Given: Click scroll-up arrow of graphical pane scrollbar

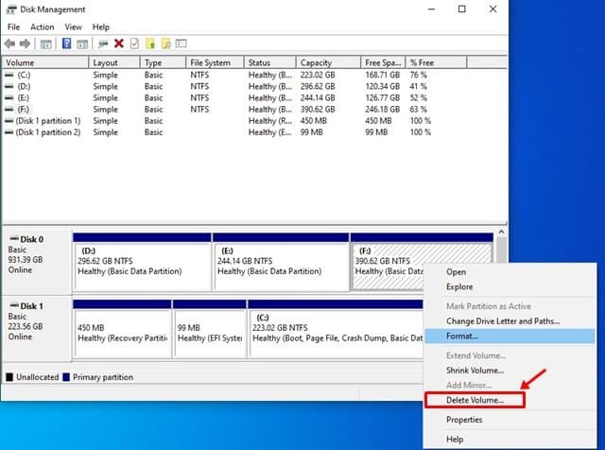Looking at the screenshot, I should pos(502,232).
